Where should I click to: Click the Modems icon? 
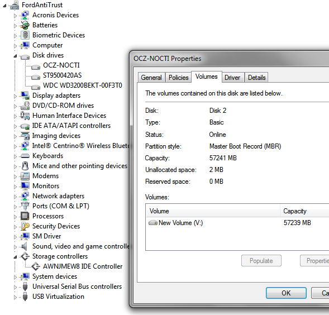25,176
